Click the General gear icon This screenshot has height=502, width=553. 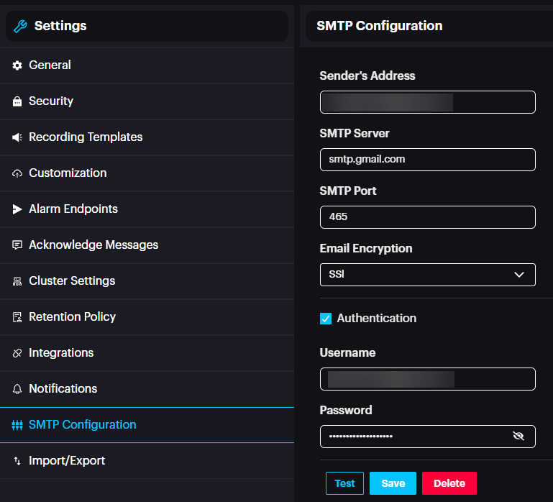[17, 65]
